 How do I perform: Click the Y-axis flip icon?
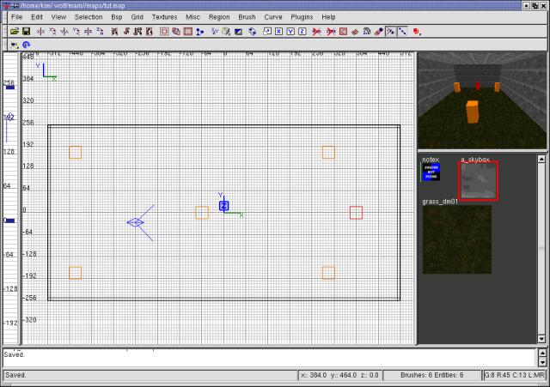[64, 32]
